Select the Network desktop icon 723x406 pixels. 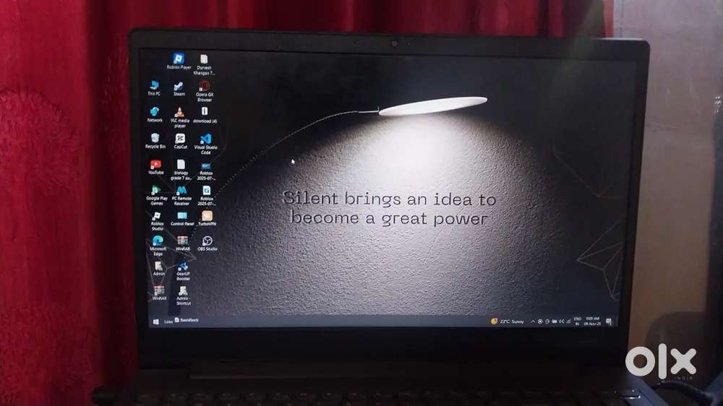pyautogui.click(x=155, y=114)
